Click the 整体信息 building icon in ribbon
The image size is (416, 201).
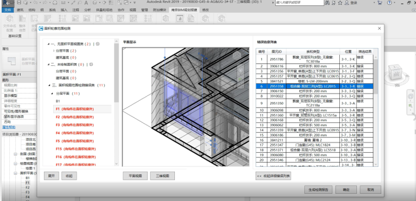pyautogui.click(x=22, y=19)
